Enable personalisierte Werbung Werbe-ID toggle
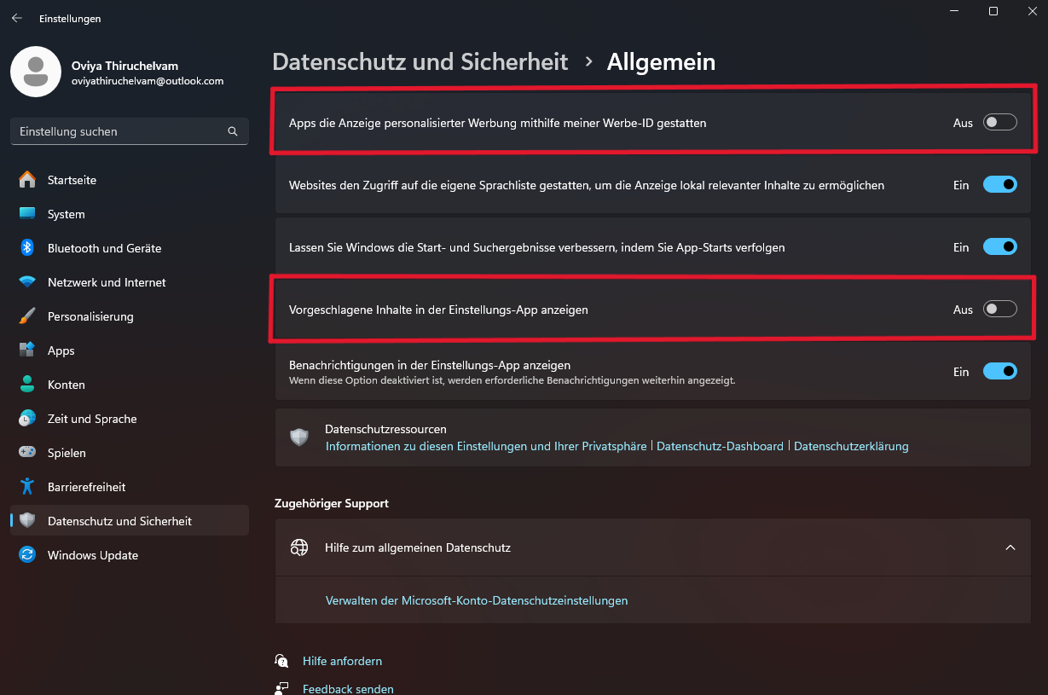Screen dimensions: 1048x695 (1000, 123)
